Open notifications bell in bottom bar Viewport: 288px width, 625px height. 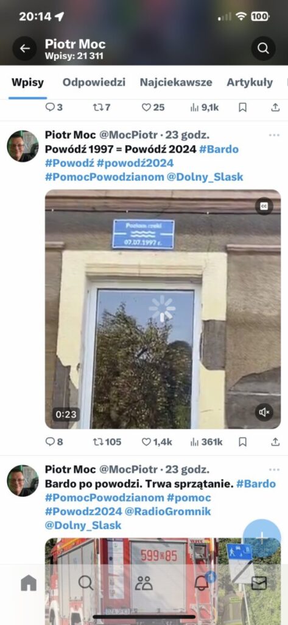point(202,582)
